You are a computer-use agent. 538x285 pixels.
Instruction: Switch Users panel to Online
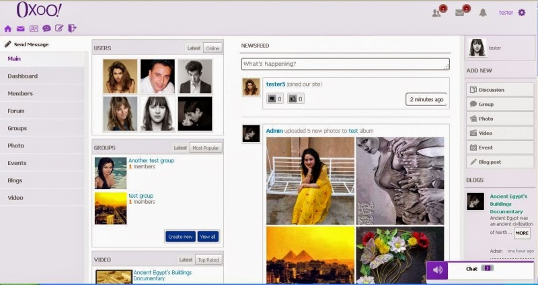click(213, 48)
